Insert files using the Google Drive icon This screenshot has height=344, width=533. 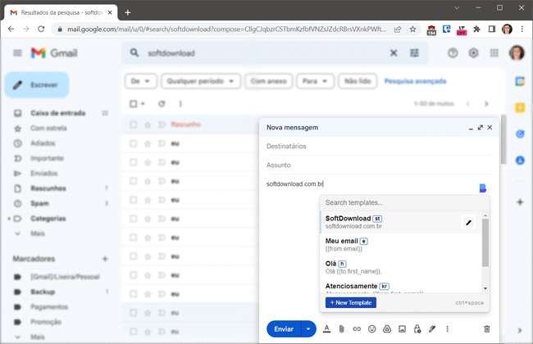click(387, 329)
